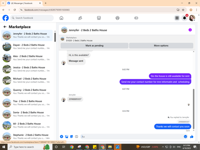Open conversation information purple icon

[x=190, y=30]
